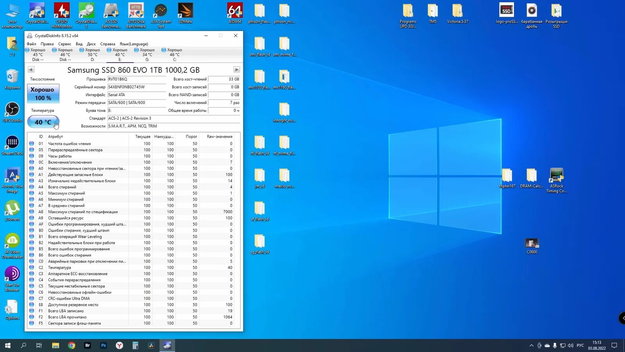Open Google Chrome from the taskbar
The height and width of the screenshot is (352, 625).
(71, 345)
